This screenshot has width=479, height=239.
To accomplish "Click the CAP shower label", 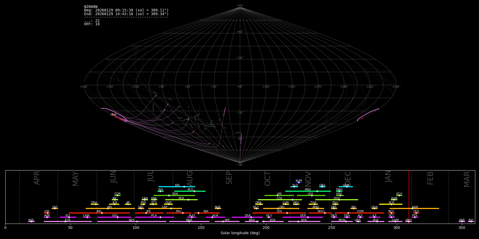I will click(165, 207).
